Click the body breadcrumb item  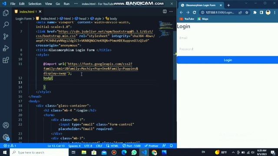(x=111, y=19)
